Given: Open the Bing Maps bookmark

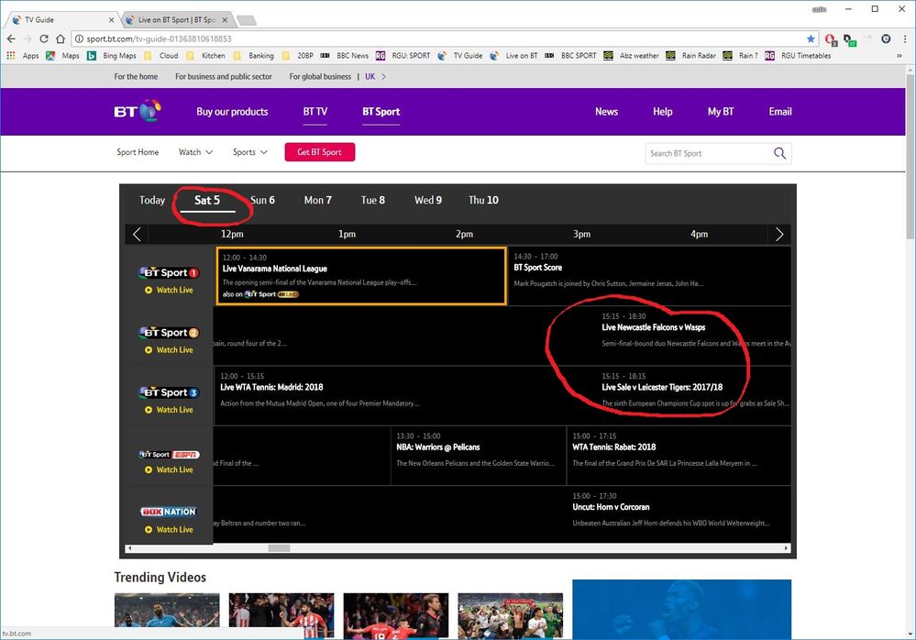Looking at the screenshot, I should coord(112,56).
